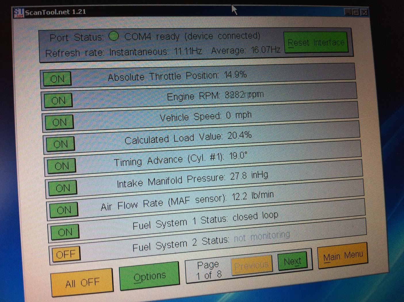
Task: Enable the Fuel System 2 Status OFF switch
Action: coord(66,254)
